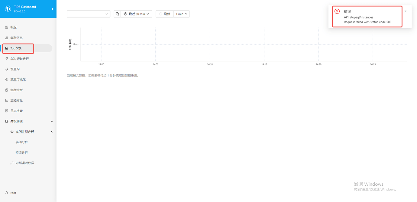
Task: Click the CPU 耗时 axis title
Action: point(70,44)
